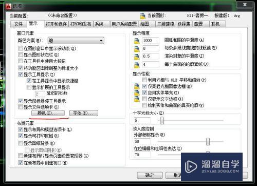This screenshot has width=257, height=186.
Task: Switch to the 选择集 tab
Action: pyautogui.click(x=184, y=24)
